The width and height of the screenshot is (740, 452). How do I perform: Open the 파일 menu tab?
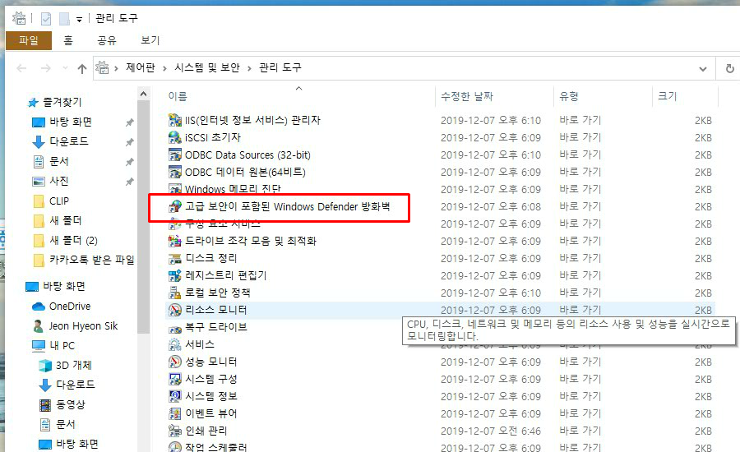coord(28,40)
